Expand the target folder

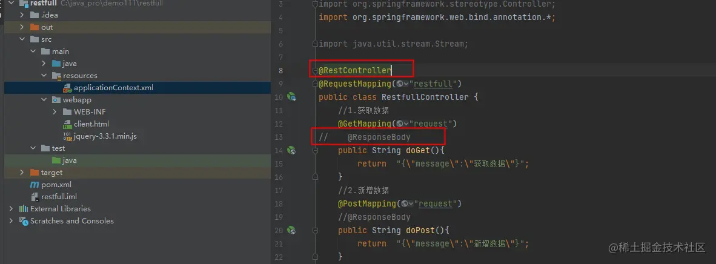(22, 173)
